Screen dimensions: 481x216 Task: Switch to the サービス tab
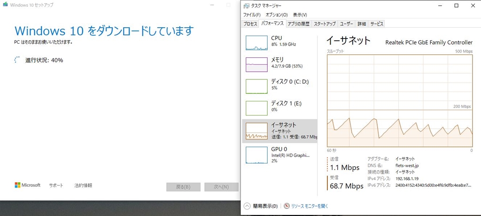[376, 24]
